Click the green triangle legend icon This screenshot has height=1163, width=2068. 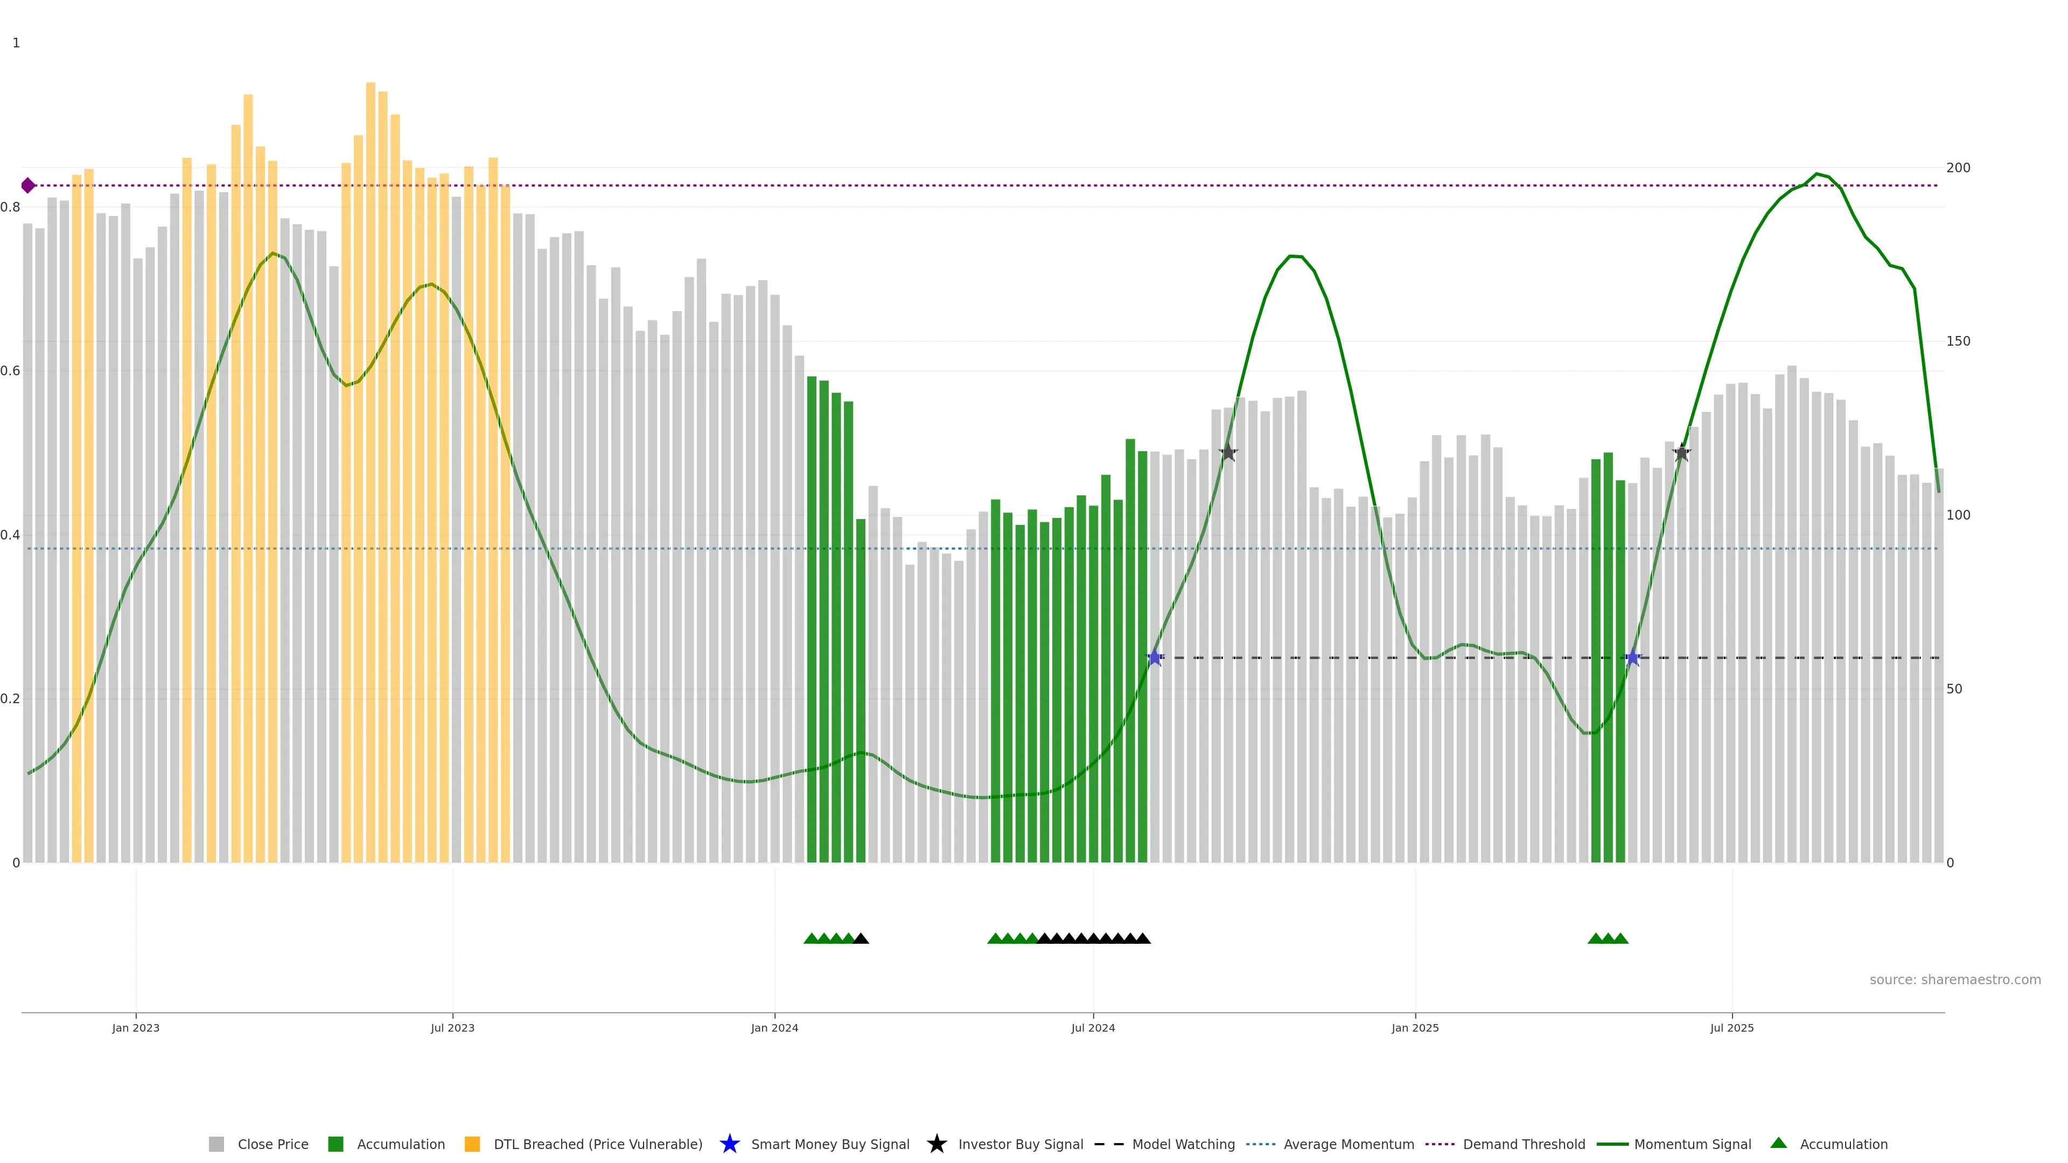coord(1778,1143)
